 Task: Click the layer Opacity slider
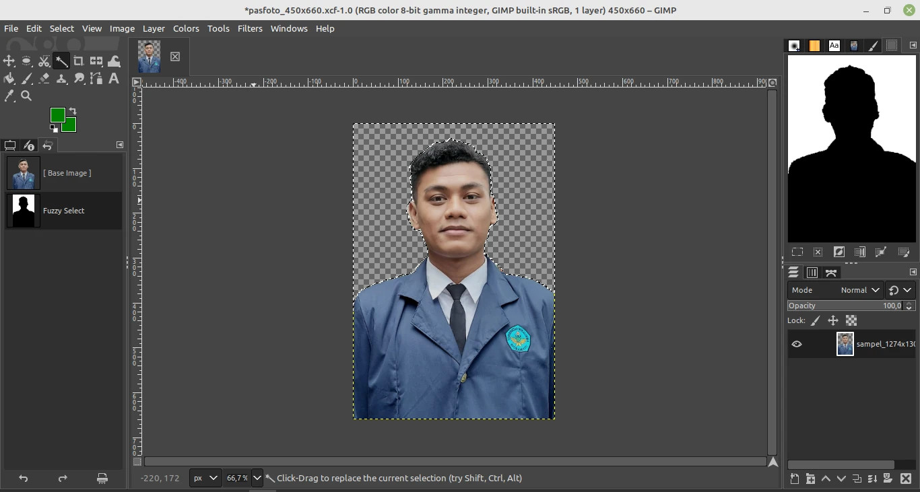pos(851,306)
